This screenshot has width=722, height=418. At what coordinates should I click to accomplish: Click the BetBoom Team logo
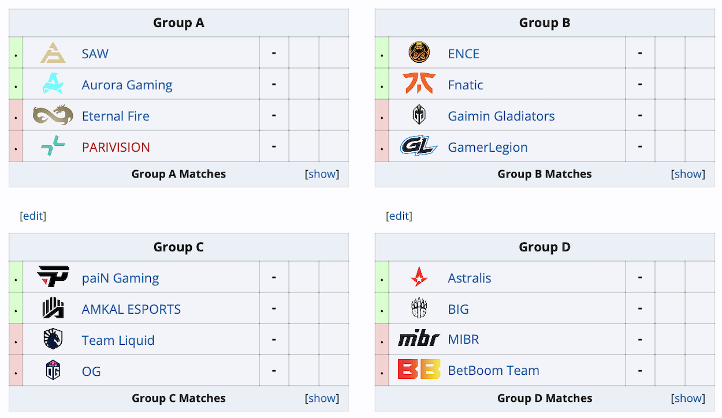(x=419, y=370)
